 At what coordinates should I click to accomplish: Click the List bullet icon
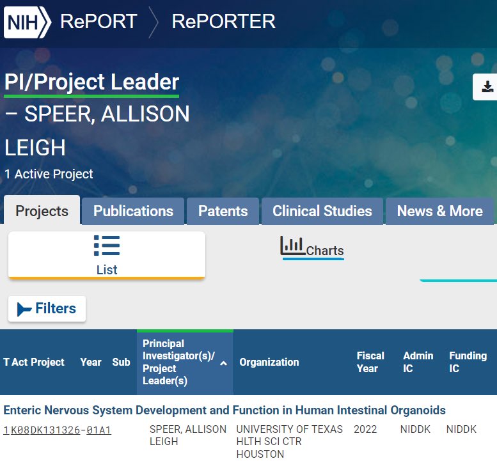coord(107,246)
